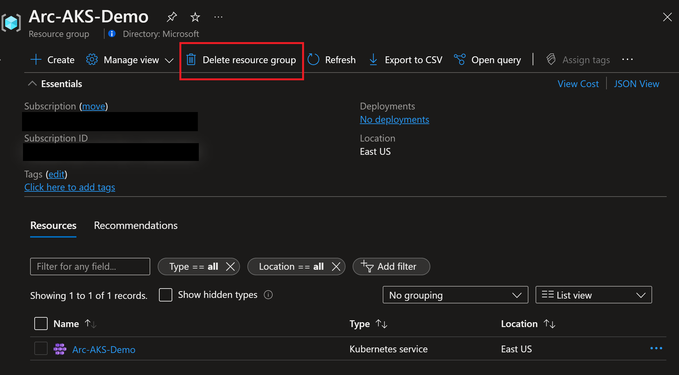Remove the Location == all filter
The height and width of the screenshot is (375, 679).
[336, 267]
